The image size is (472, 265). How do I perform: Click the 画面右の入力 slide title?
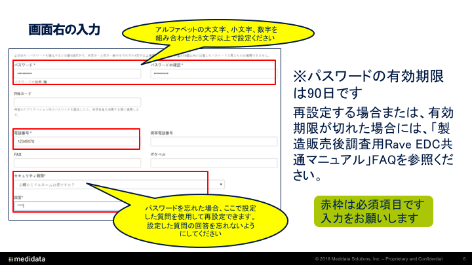click(x=64, y=30)
